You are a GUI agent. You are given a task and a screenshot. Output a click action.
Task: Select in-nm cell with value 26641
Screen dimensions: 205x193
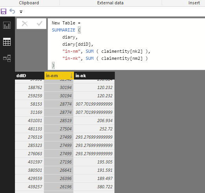tap(59, 170)
